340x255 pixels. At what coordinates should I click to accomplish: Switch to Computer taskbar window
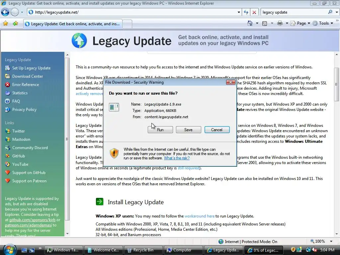(183, 250)
